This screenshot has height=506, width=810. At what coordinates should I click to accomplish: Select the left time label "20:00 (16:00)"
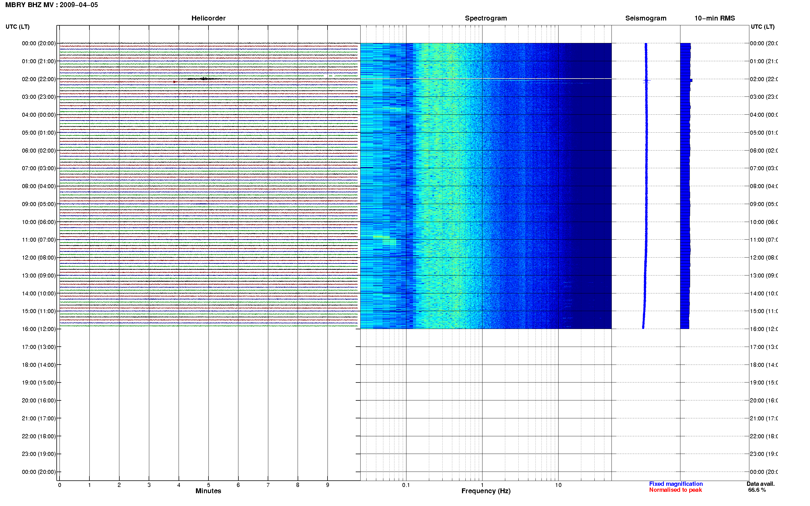pos(39,401)
